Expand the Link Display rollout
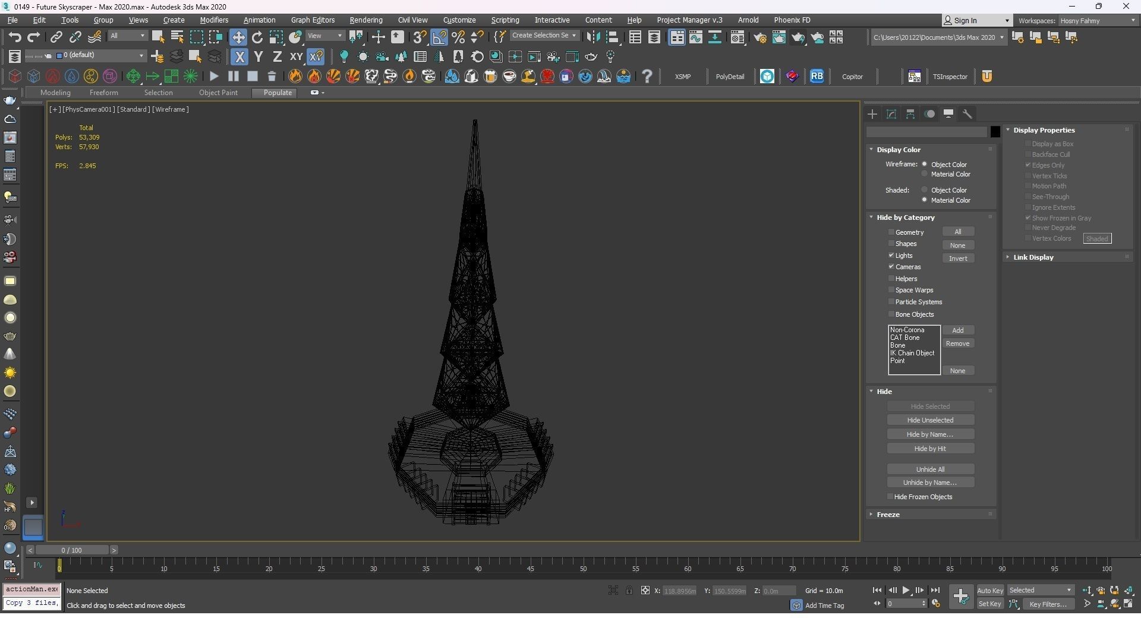Image resolution: width=1141 pixels, height=618 pixels. [1033, 257]
